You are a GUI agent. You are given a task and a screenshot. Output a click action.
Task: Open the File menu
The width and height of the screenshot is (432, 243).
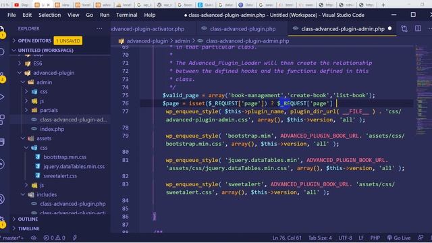point(11,15)
